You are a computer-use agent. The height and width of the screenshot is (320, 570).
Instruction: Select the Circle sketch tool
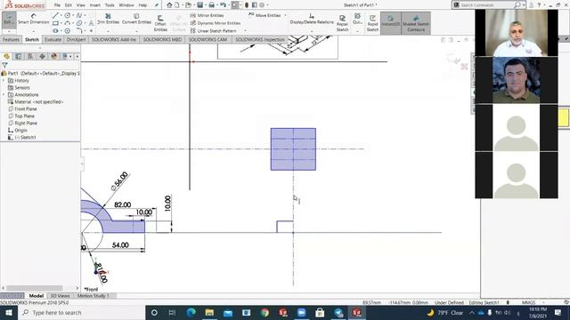click(x=68, y=15)
